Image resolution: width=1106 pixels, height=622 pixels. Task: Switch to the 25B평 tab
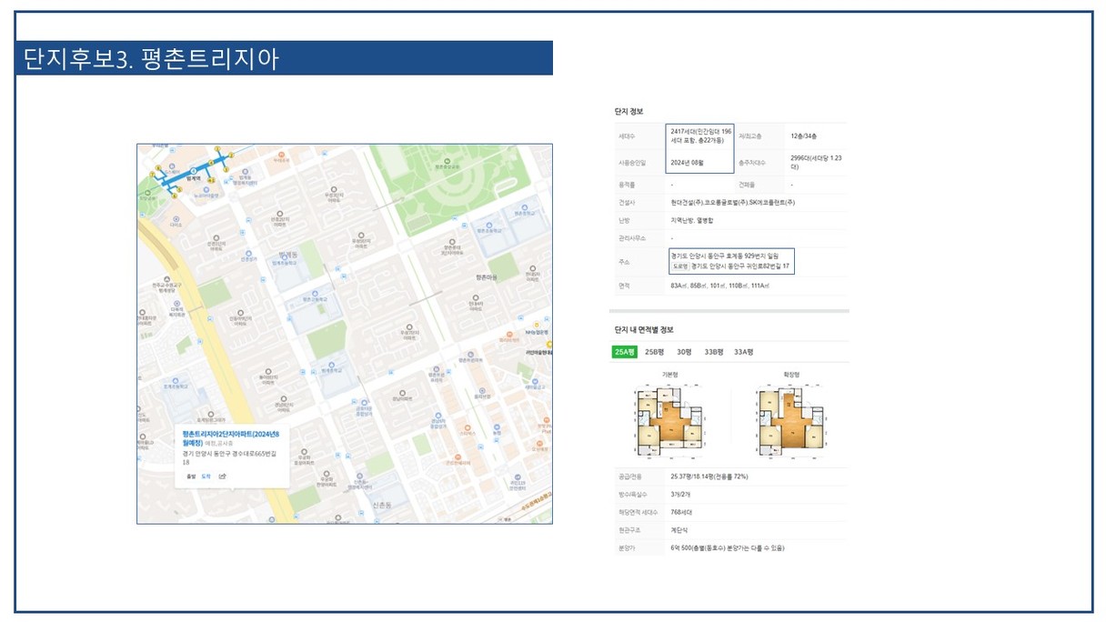coord(656,352)
